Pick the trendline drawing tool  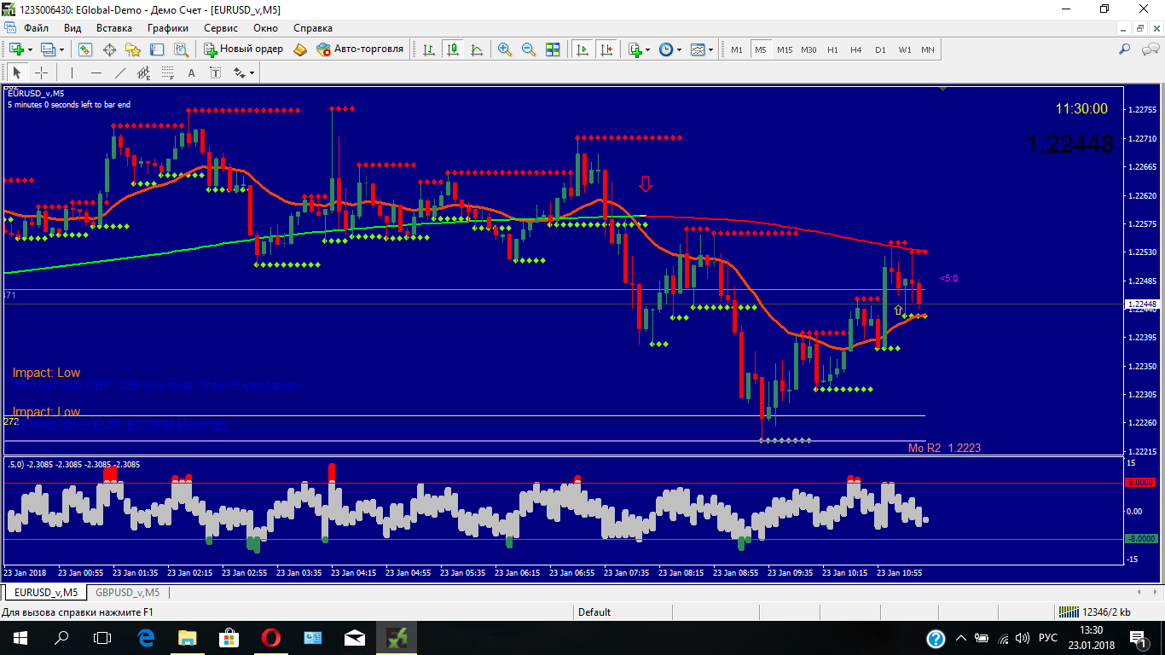click(x=120, y=72)
